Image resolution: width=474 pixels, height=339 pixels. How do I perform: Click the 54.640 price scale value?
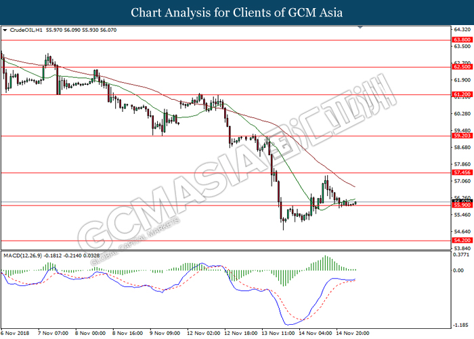(462, 232)
